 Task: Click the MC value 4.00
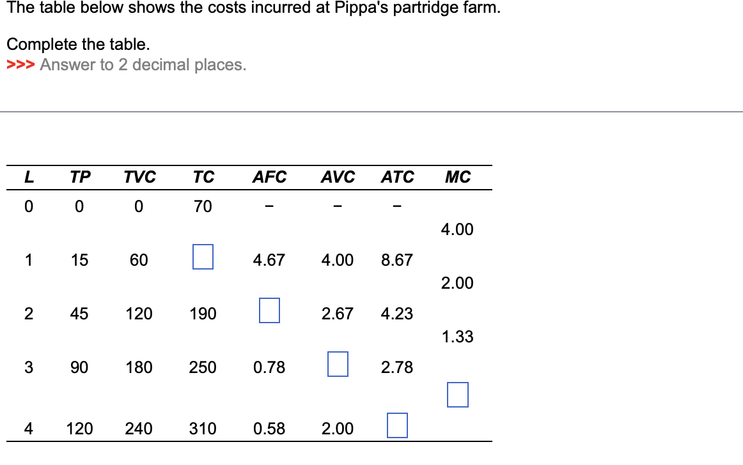pos(457,229)
